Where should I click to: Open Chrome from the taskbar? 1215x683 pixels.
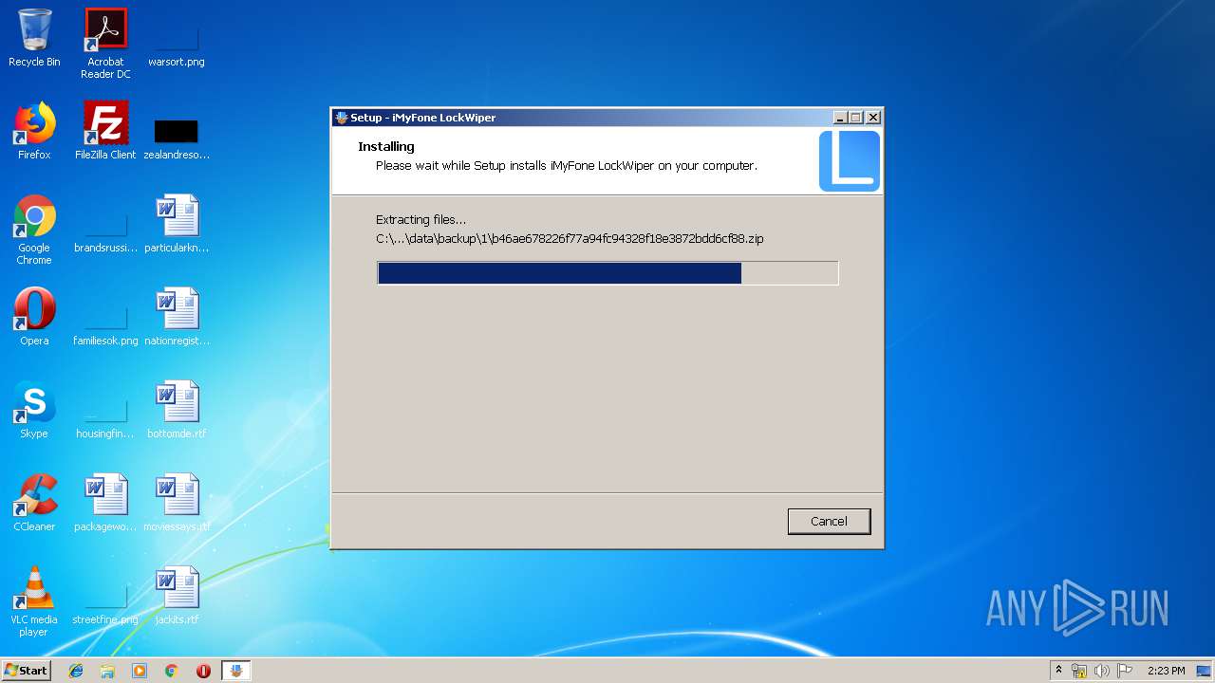(x=172, y=671)
